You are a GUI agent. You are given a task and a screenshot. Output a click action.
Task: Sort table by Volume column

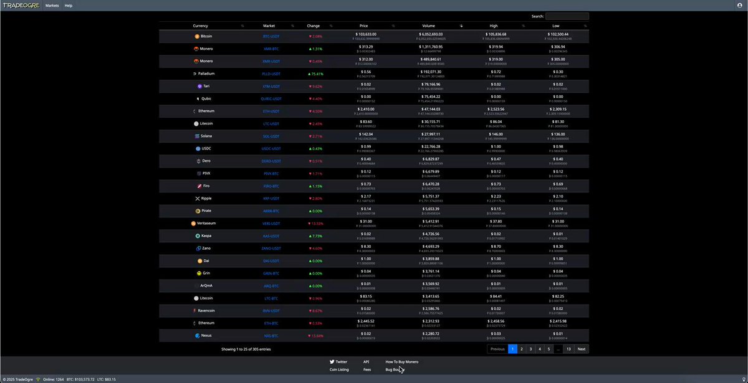pos(429,26)
